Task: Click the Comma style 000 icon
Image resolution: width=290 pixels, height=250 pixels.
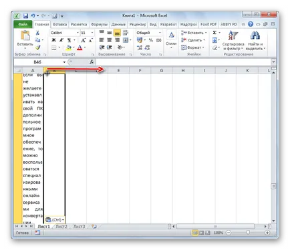Action: point(158,40)
